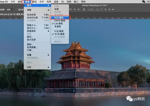Click the horizontal ruler above the canvas
150x106 pixels.
(x=109, y=18)
